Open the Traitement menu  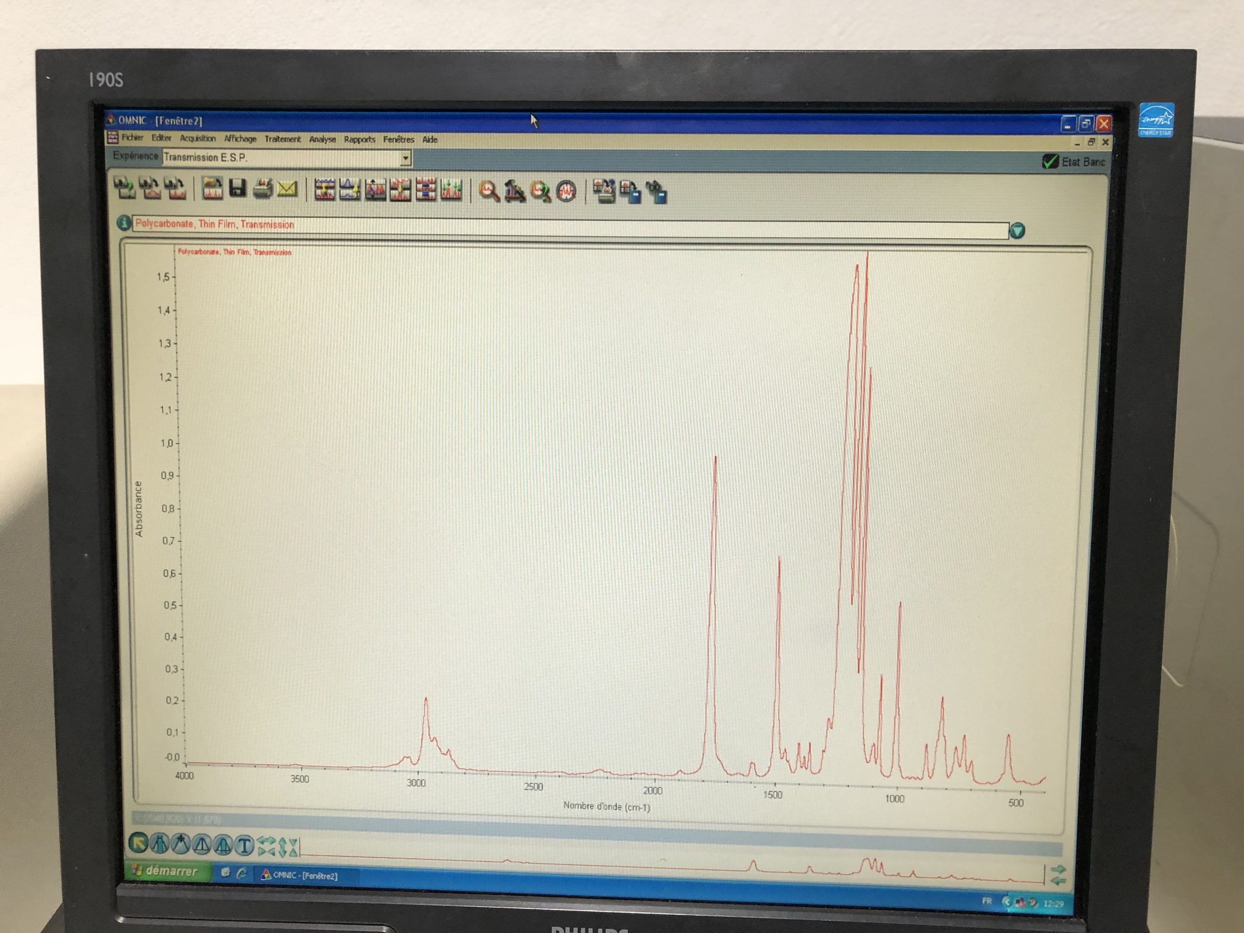pos(282,139)
